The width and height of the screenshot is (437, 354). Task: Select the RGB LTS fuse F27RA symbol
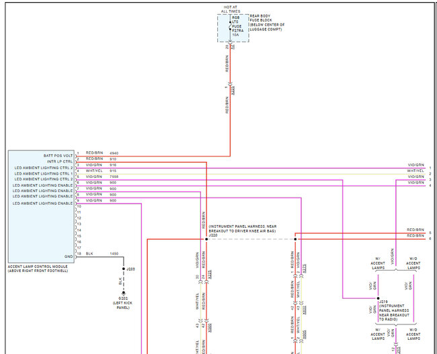pyautogui.click(x=231, y=27)
